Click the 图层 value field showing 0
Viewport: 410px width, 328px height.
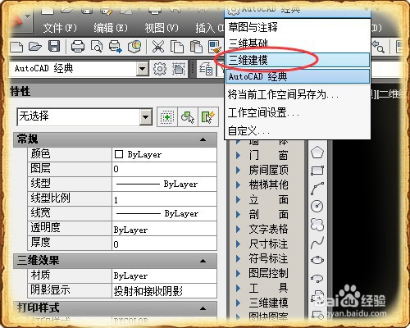pos(164,169)
